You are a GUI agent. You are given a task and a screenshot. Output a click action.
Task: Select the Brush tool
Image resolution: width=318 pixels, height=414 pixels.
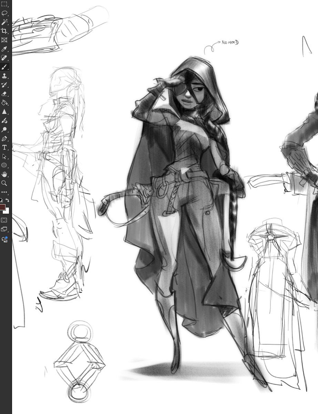4,67
